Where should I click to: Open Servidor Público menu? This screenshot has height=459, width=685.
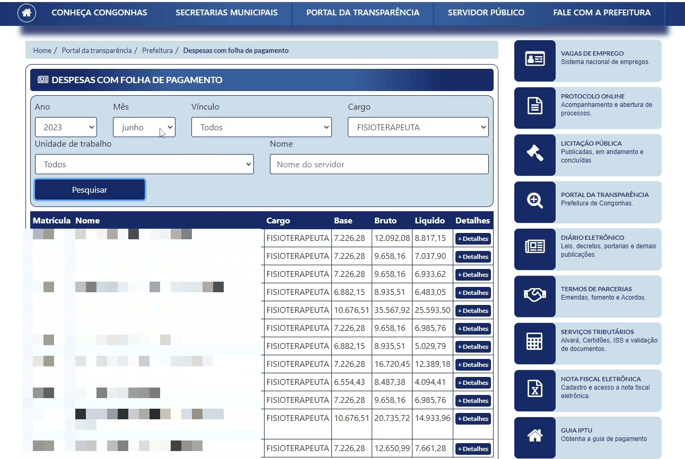(x=486, y=13)
